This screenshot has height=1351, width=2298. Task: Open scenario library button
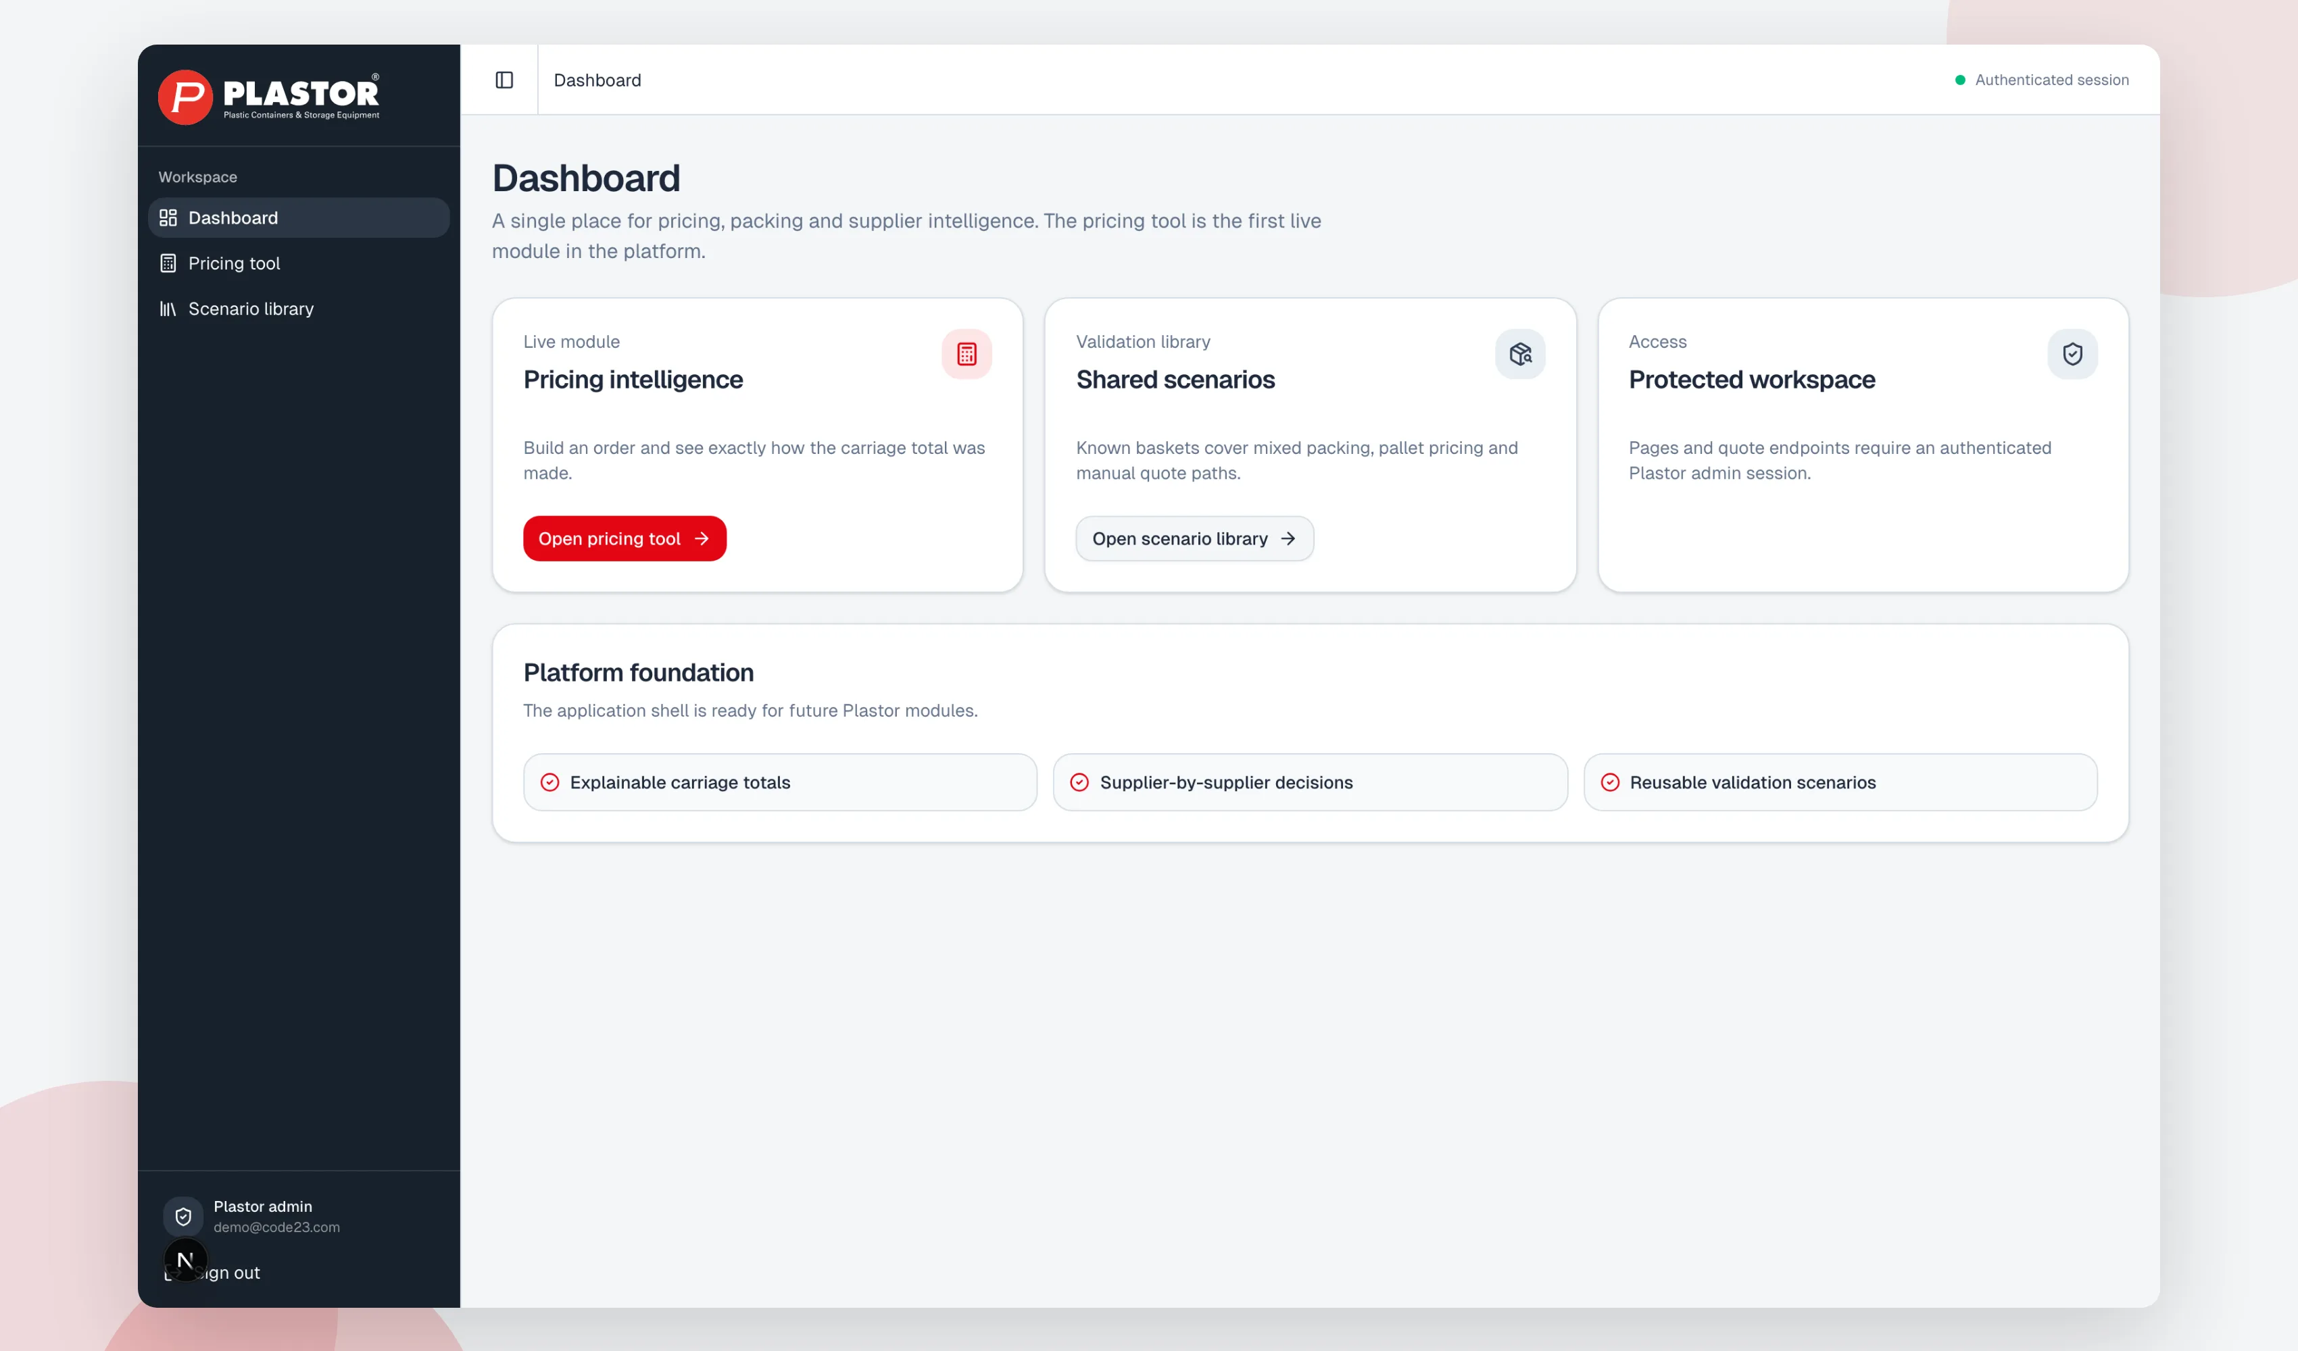[x=1194, y=539]
